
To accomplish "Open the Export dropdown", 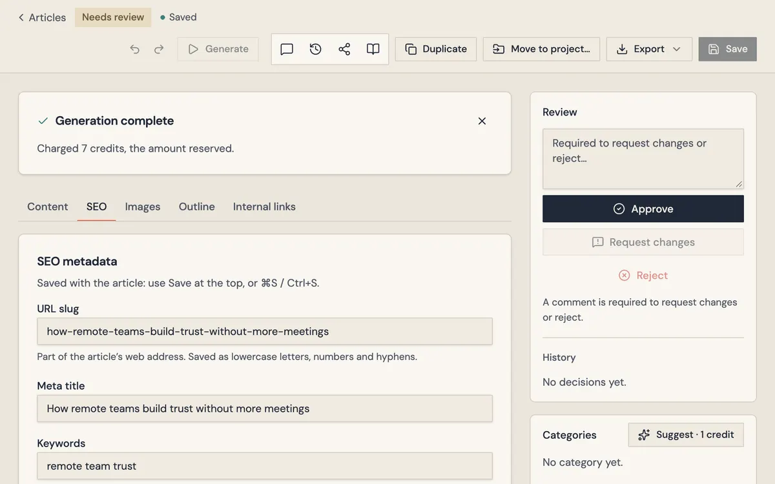I will [x=649, y=49].
